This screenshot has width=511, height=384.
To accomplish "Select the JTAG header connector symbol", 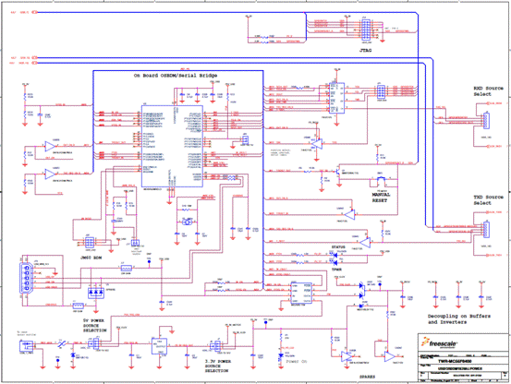I will [x=366, y=30].
